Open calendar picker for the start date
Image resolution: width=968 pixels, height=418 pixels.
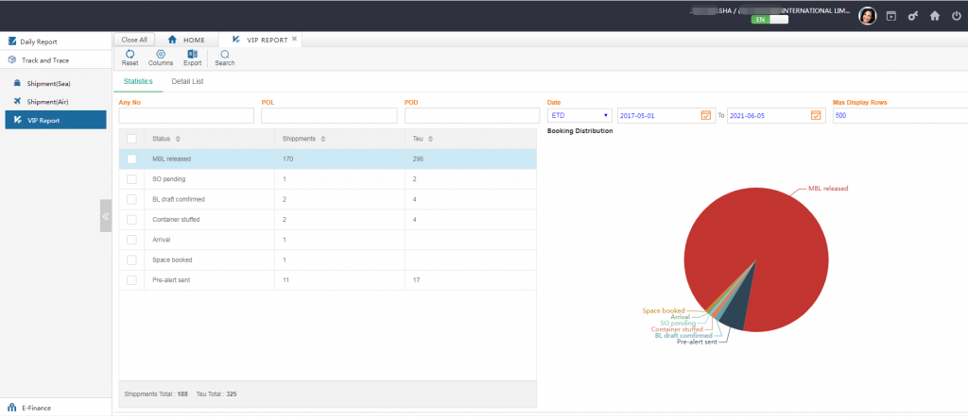click(x=705, y=115)
